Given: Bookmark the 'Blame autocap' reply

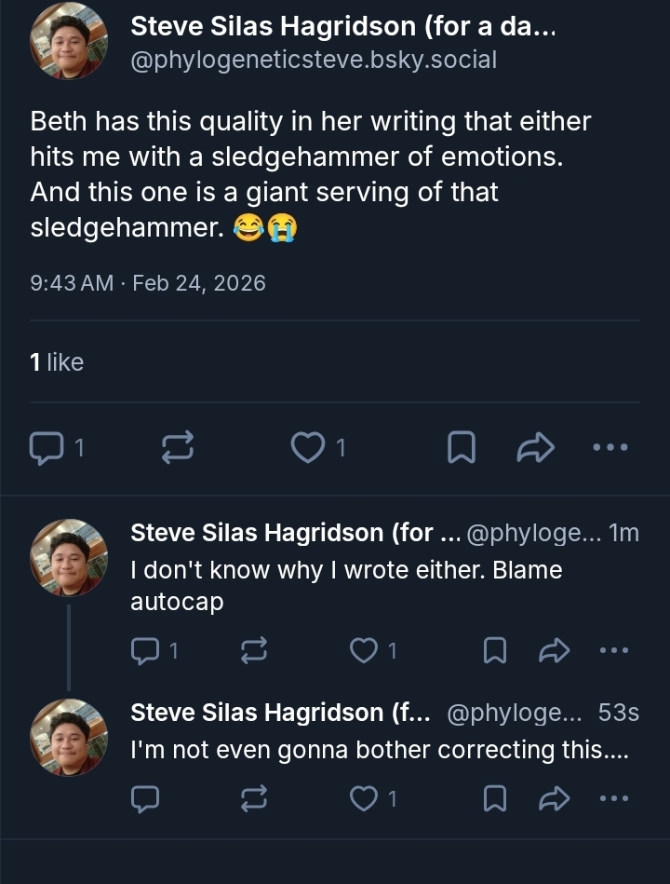Looking at the screenshot, I should click(494, 651).
